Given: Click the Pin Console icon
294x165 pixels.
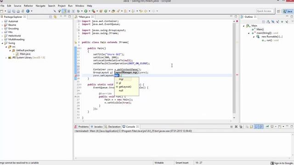Looking at the screenshot, I should coord(267,126).
